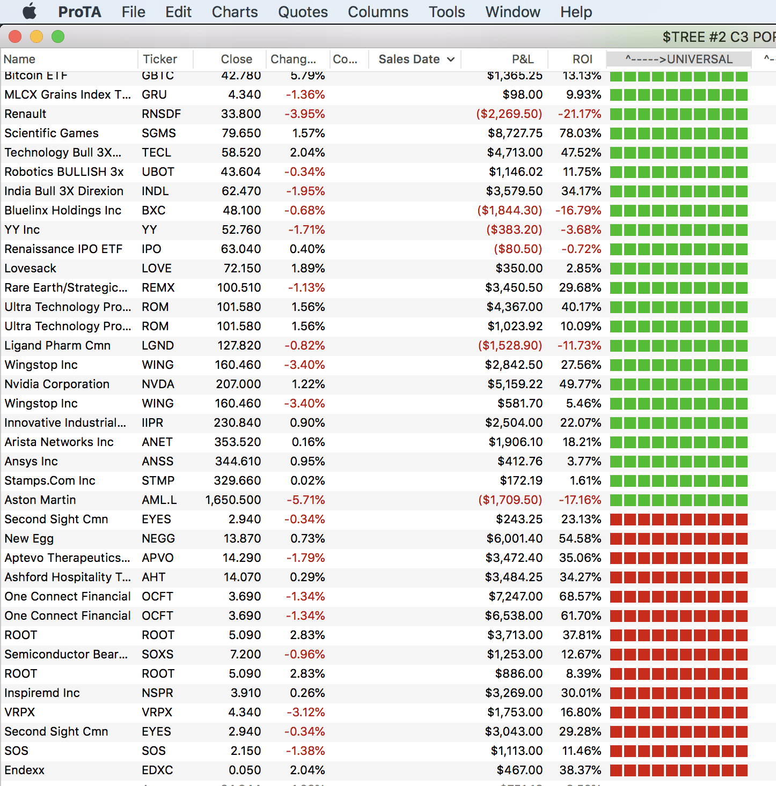The image size is (776, 786).
Task: Click the SOXS ticker cell
Action: click(x=158, y=654)
